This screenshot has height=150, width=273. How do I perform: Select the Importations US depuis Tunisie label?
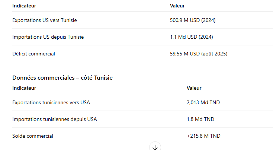point(48,37)
